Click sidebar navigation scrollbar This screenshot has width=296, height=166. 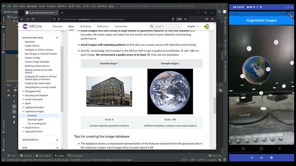(62, 79)
